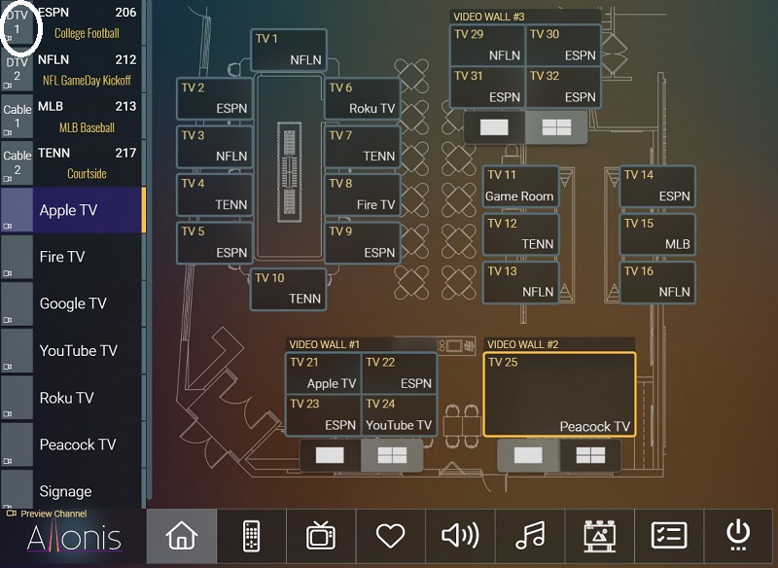This screenshot has width=778, height=568.
Task: Select TV 1 showing NFLN
Action: [289, 50]
